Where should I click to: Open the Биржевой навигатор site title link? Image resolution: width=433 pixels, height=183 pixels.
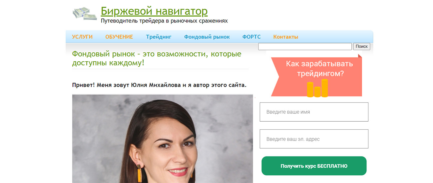click(x=154, y=11)
